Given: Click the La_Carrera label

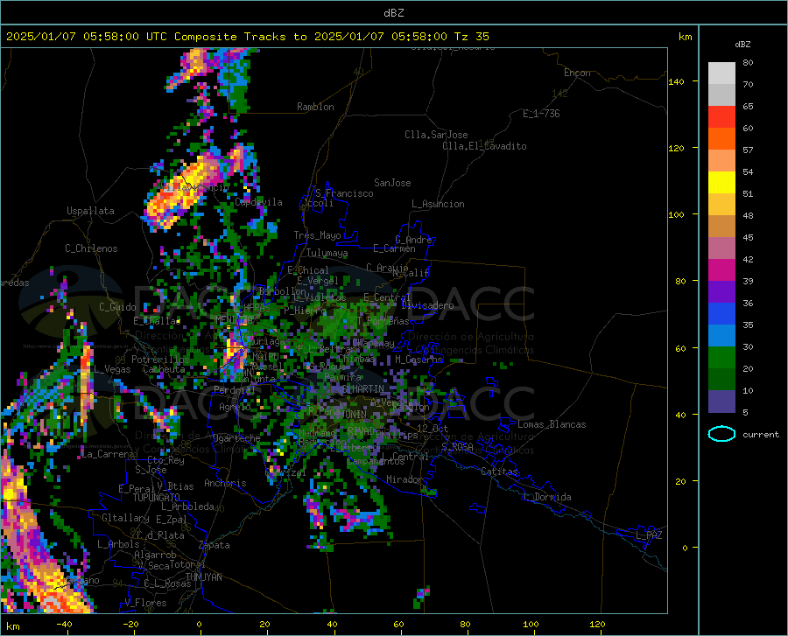Looking at the screenshot, I should point(107,454).
